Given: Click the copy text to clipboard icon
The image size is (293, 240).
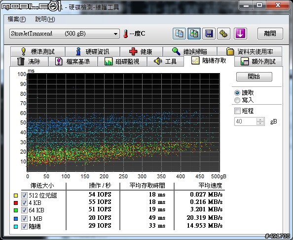Looking at the screenshot, I should click(x=179, y=34).
